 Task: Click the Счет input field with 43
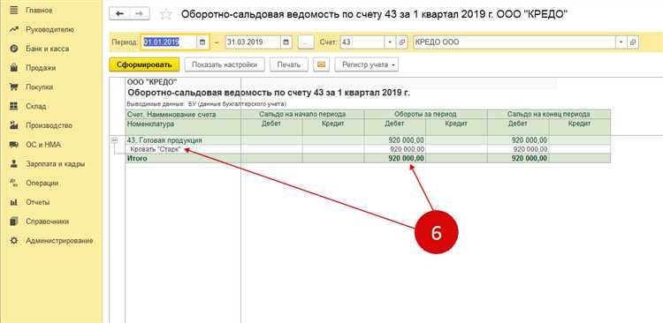click(x=362, y=42)
